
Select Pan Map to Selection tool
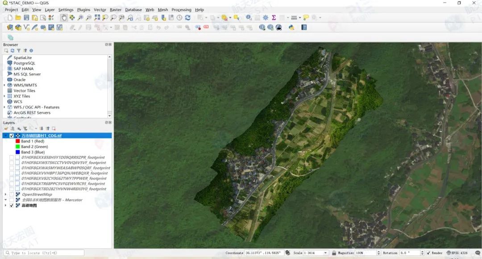[72, 18]
